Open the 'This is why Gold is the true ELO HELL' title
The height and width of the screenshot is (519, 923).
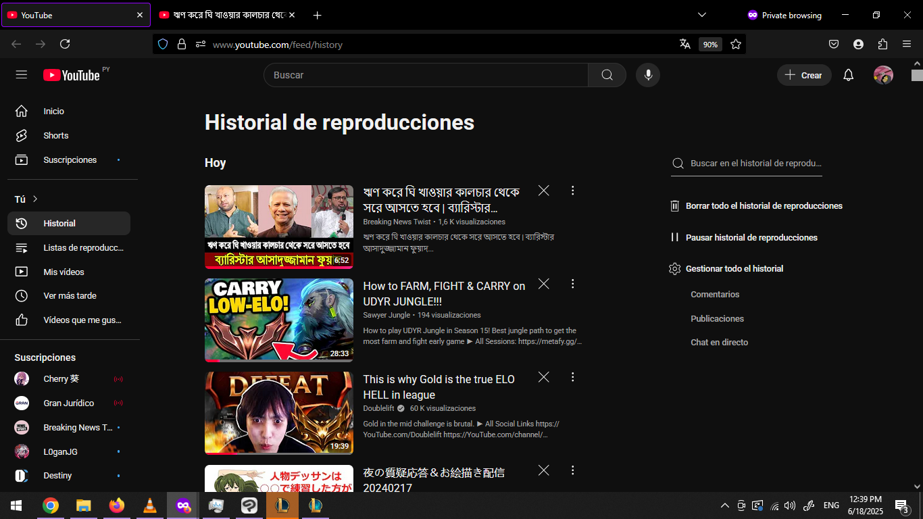point(439,387)
